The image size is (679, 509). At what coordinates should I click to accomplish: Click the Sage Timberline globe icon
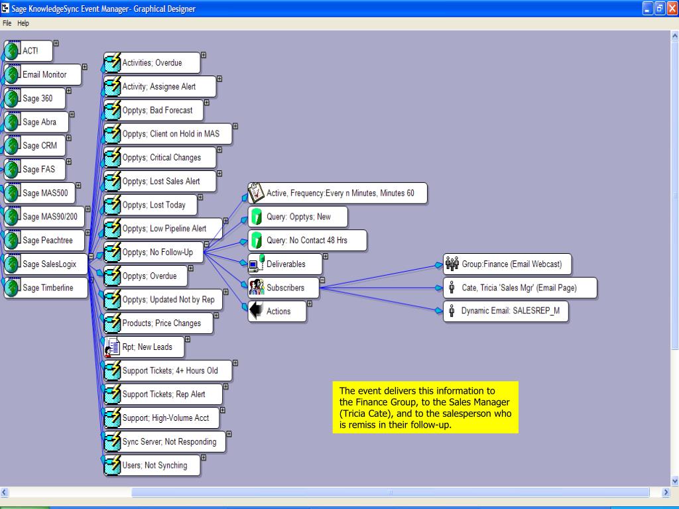point(13,288)
